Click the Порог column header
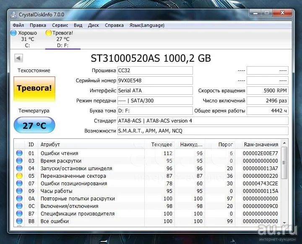 coord(220,145)
